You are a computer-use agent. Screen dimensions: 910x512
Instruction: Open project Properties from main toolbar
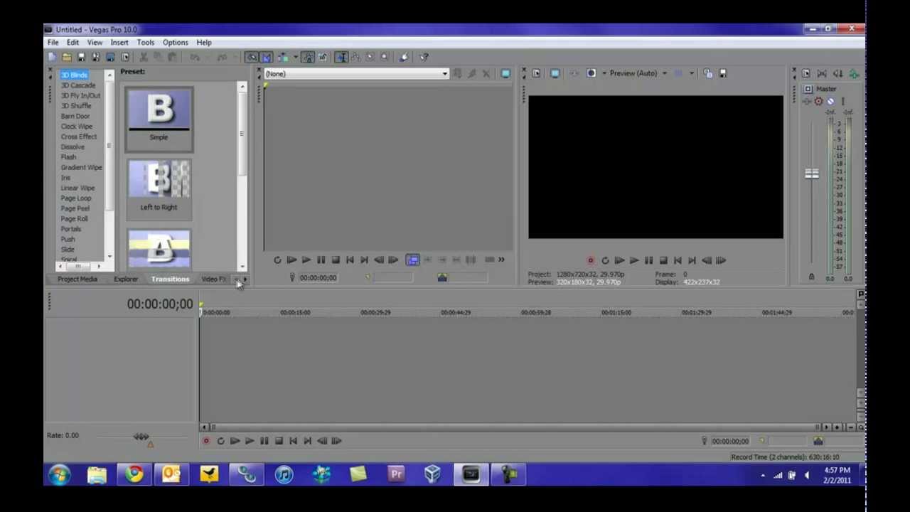point(125,57)
